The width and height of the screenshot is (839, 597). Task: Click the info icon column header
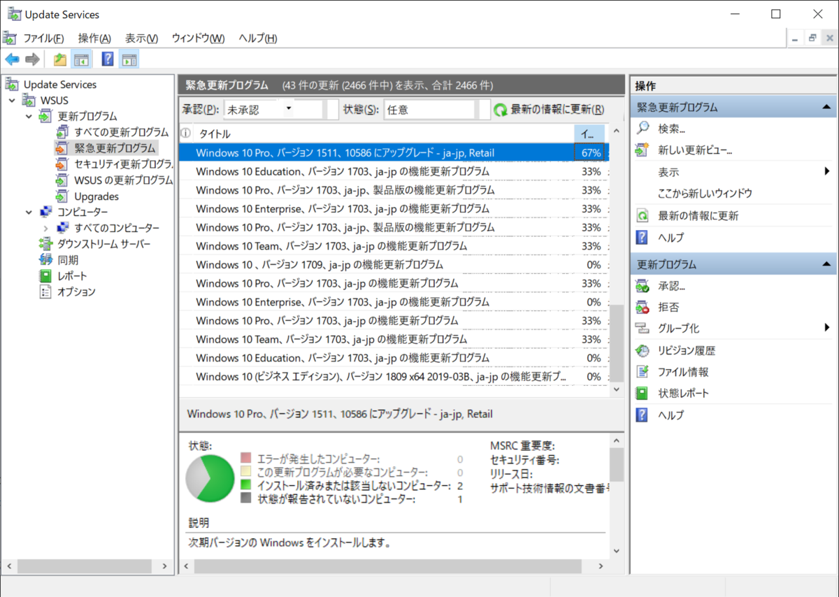tap(185, 134)
